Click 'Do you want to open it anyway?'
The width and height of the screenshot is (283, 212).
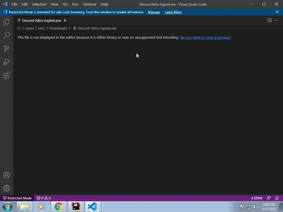(x=206, y=37)
